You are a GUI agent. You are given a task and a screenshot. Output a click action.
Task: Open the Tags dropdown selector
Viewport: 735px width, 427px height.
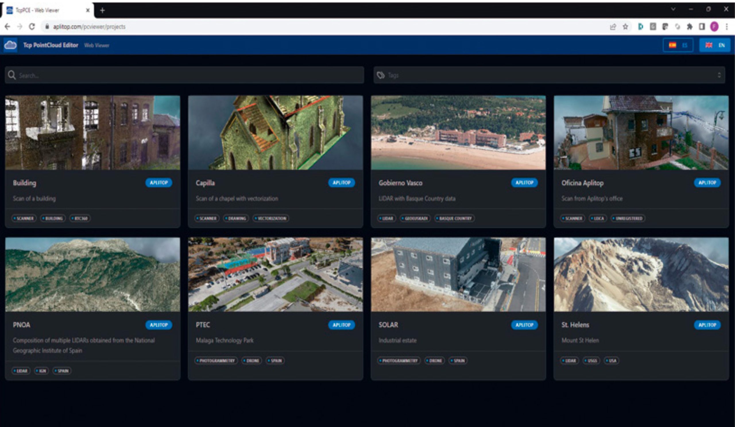[x=549, y=75]
